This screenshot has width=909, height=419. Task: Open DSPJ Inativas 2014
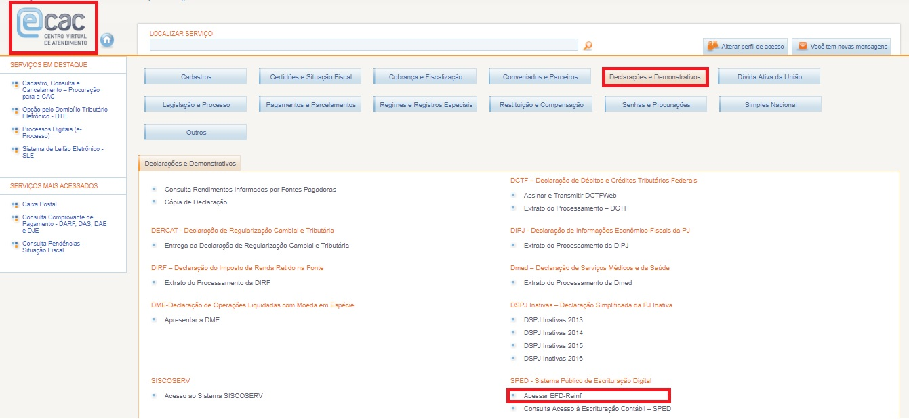click(553, 333)
